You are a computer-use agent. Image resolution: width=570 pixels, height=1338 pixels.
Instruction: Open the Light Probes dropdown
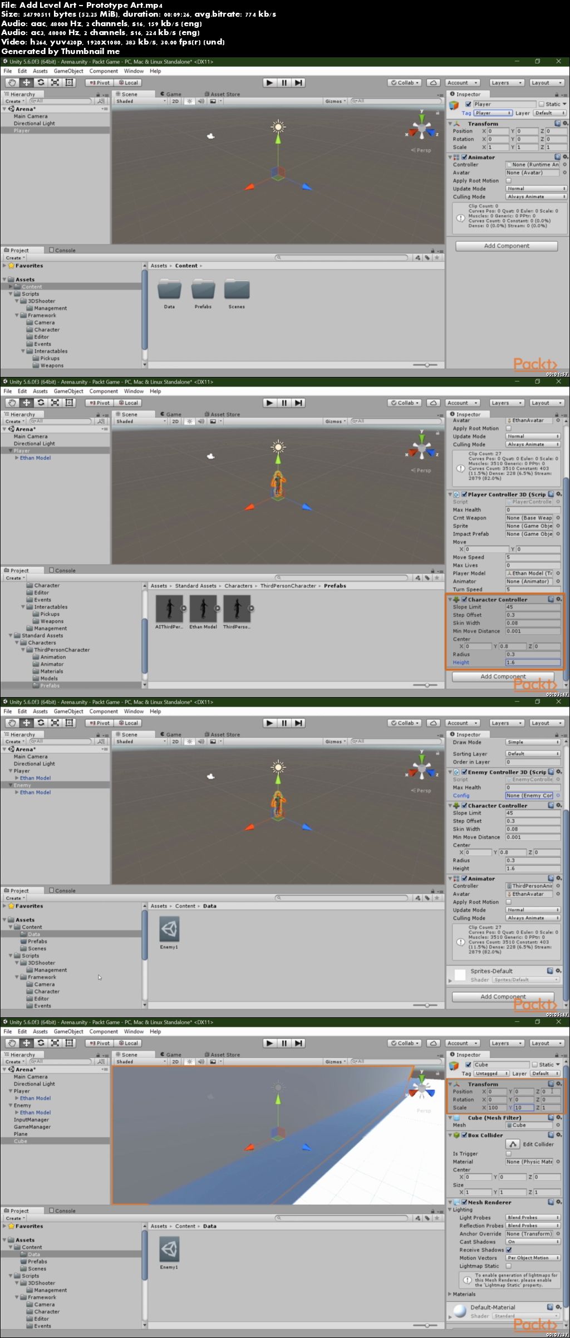click(x=533, y=1217)
